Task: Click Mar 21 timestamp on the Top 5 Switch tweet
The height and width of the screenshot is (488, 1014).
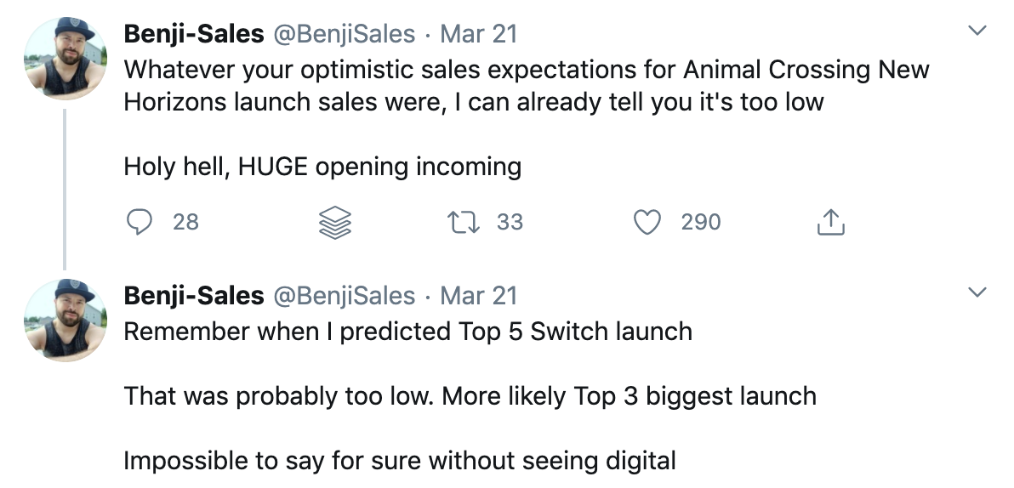Action: (479, 295)
